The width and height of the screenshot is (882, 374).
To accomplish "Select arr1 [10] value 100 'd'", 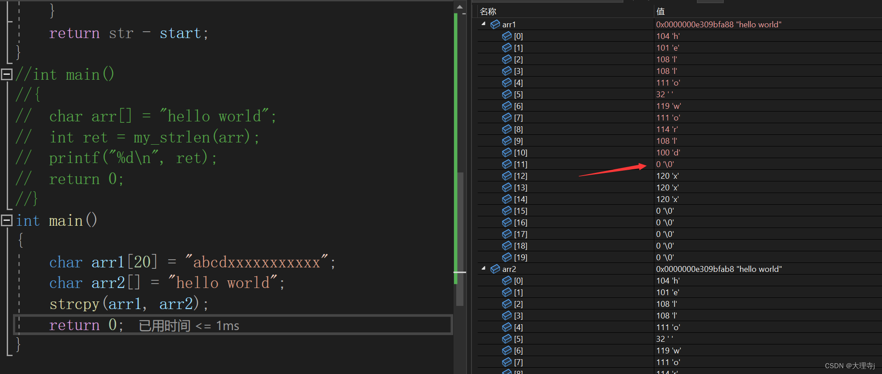I will click(668, 153).
